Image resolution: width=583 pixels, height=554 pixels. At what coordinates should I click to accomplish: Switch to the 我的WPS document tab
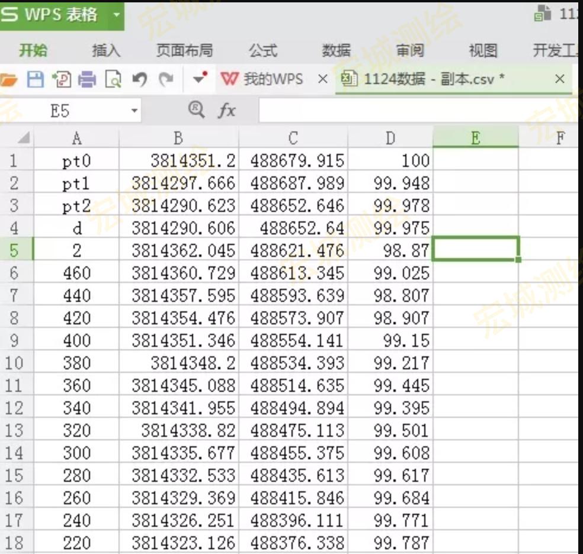click(x=262, y=79)
